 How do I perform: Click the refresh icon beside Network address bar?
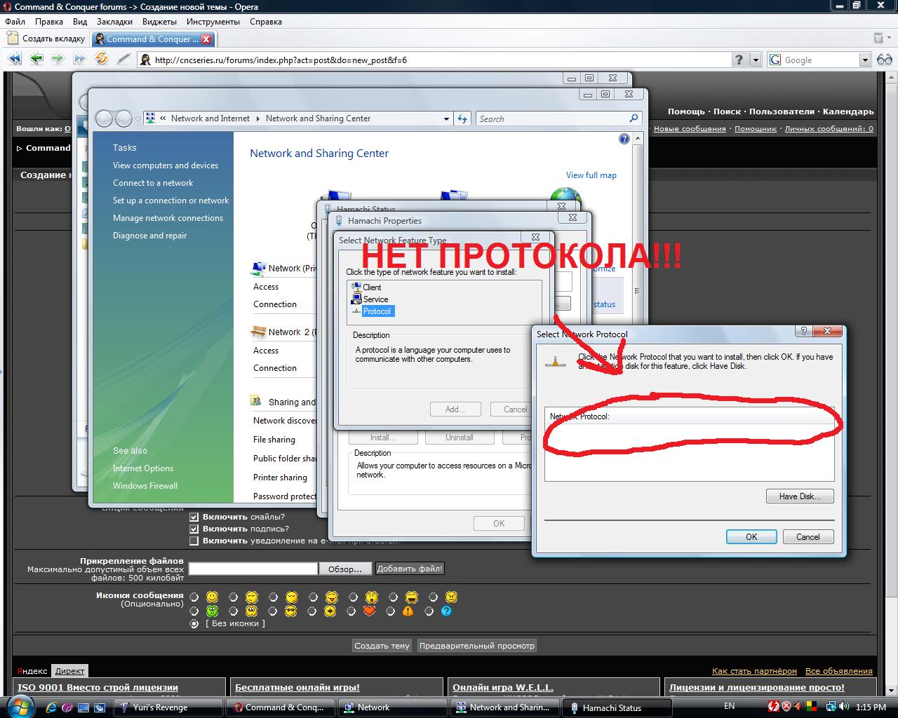pos(462,118)
